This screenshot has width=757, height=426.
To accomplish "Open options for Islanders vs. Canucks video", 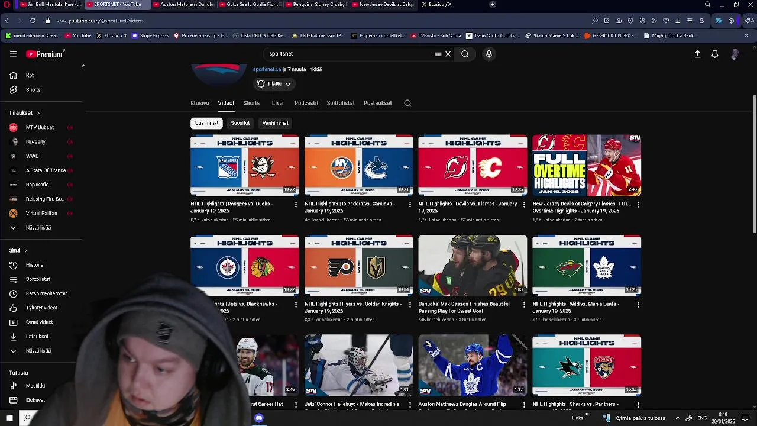I will (x=410, y=205).
